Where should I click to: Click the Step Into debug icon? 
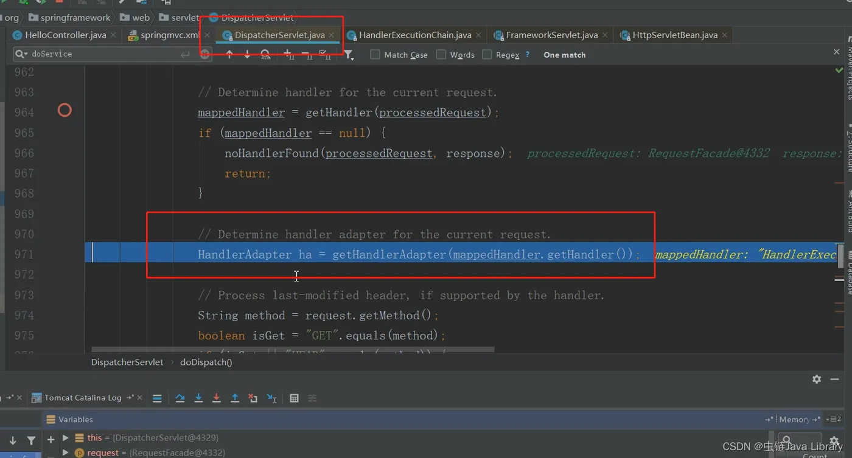coord(198,398)
